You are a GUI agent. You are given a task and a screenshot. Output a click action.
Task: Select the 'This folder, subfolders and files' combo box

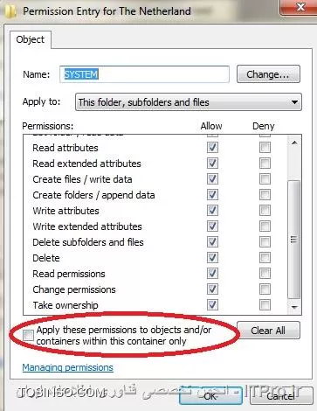click(x=189, y=102)
